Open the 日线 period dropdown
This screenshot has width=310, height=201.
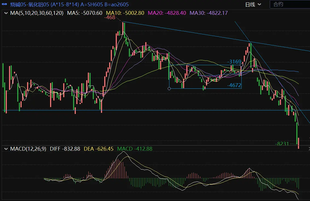coord(253,4)
